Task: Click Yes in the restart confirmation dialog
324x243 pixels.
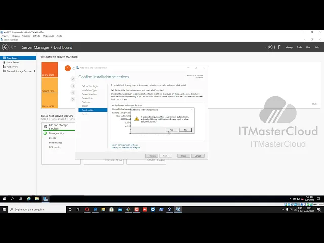Action: pos(172,130)
